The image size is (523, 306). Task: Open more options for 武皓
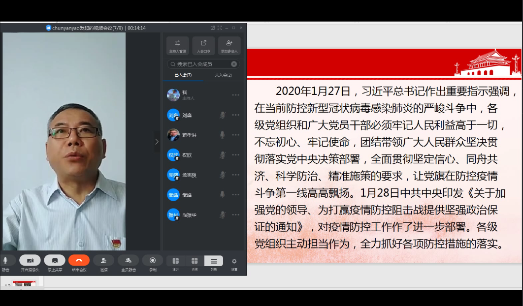(x=236, y=195)
